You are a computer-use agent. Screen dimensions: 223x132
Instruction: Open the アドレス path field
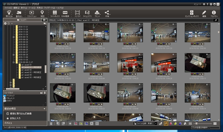coord(135,20)
